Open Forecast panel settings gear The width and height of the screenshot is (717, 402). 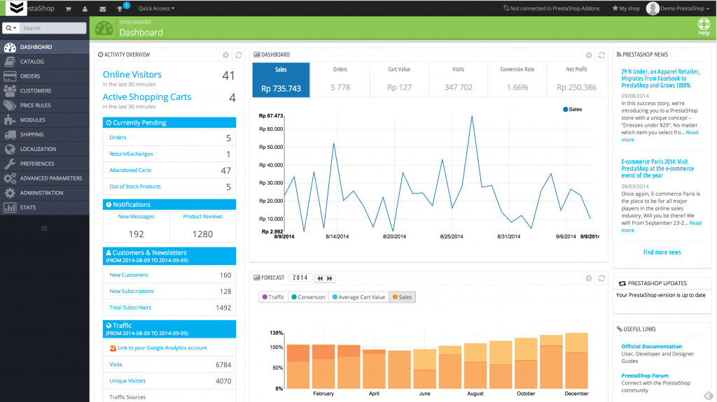(588, 278)
